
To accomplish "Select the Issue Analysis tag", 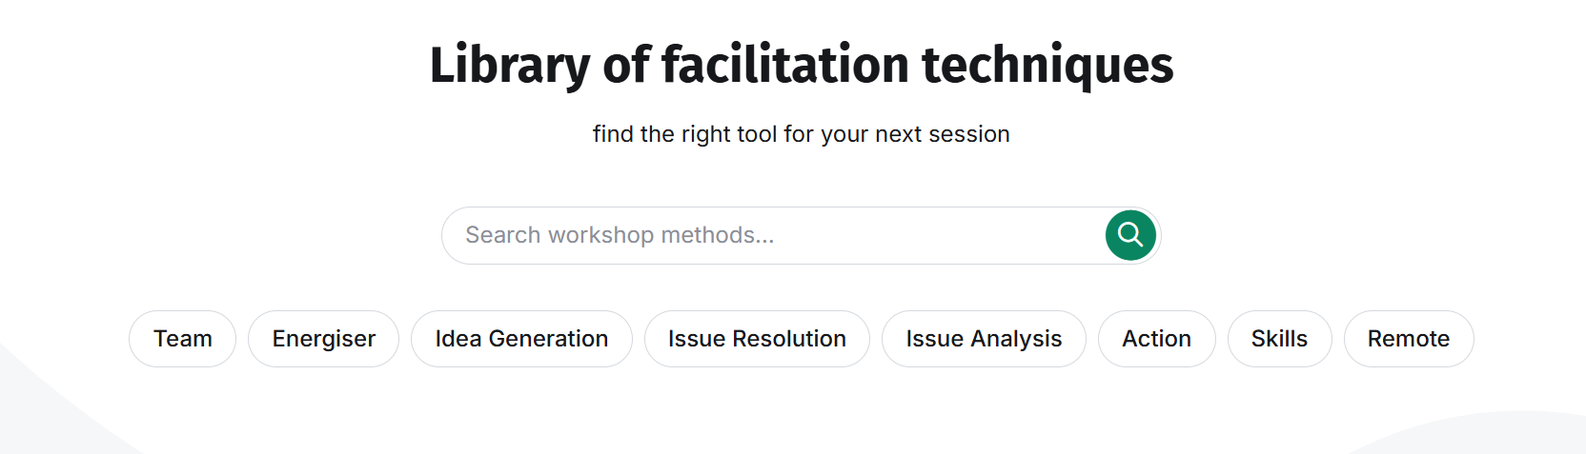I will (x=984, y=339).
